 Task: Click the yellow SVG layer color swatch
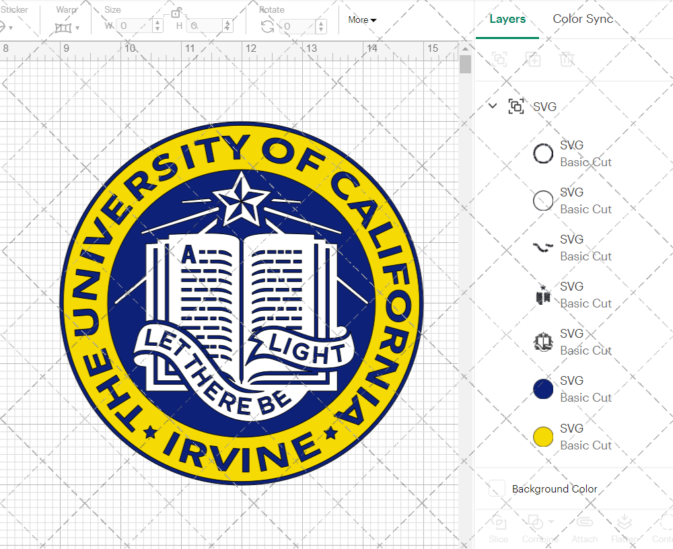point(543,436)
